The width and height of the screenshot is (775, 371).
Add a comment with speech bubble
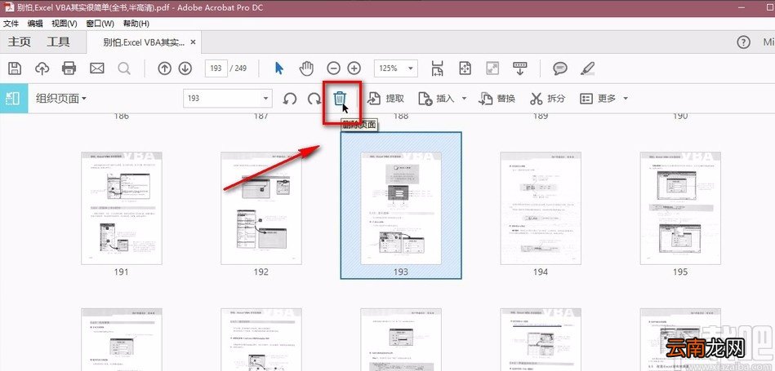click(x=560, y=68)
